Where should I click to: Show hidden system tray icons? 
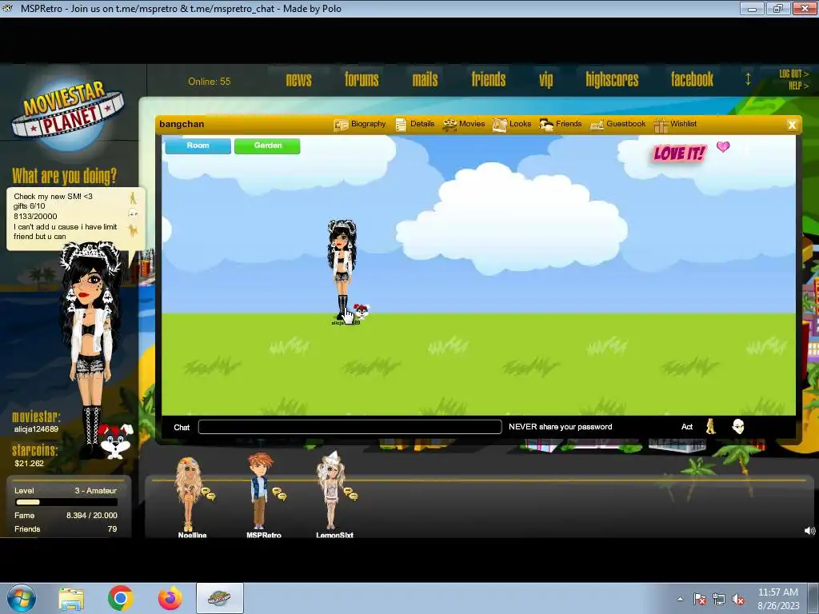680,599
